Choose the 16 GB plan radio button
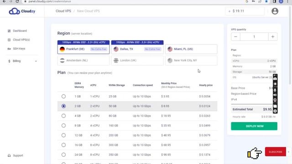 coord(63,145)
